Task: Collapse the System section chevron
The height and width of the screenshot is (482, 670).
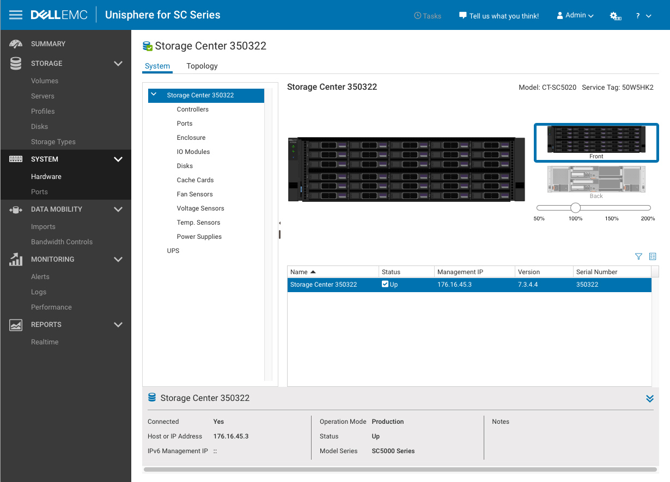Action: pyautogui.click(x=118, y=159)
